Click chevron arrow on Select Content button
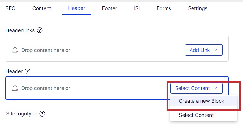 pos(216,88)
